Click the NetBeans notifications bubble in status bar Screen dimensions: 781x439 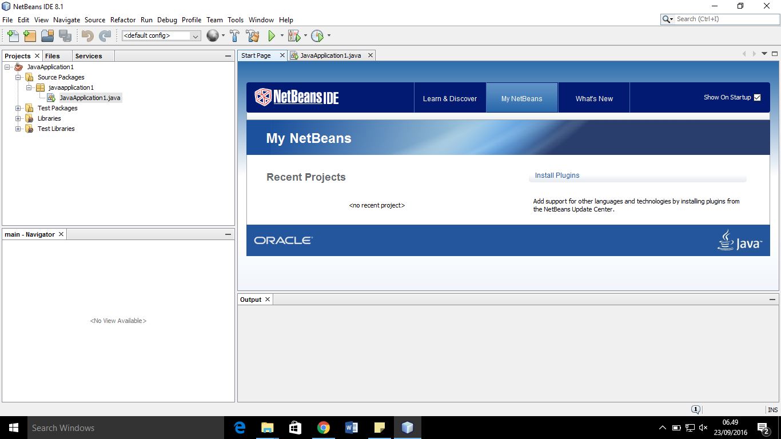[696, 409]
